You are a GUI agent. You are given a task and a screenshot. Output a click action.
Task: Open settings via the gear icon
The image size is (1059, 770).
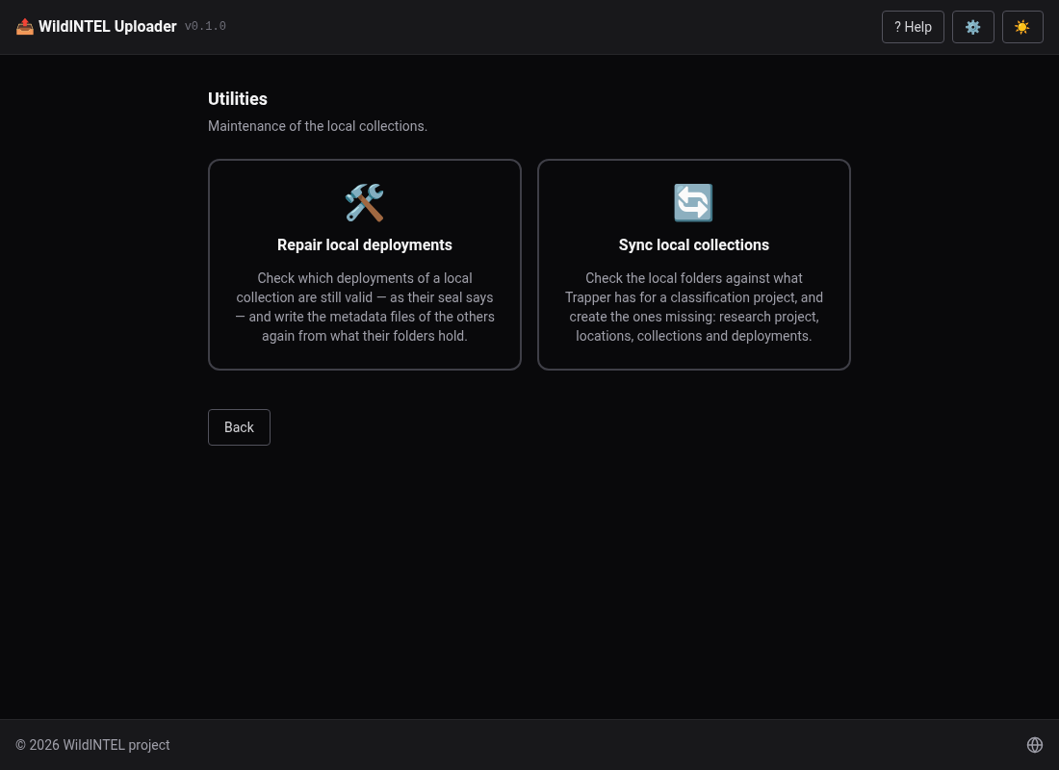click(x=972, y=27)
